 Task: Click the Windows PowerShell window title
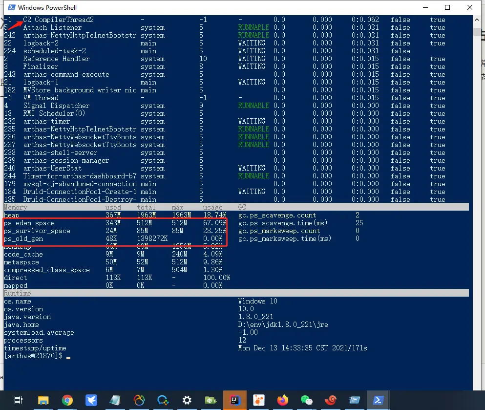pos(47,7)
